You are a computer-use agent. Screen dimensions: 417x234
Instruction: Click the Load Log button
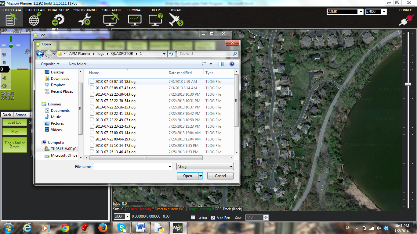pyautogui.click(x=14, y=122)
